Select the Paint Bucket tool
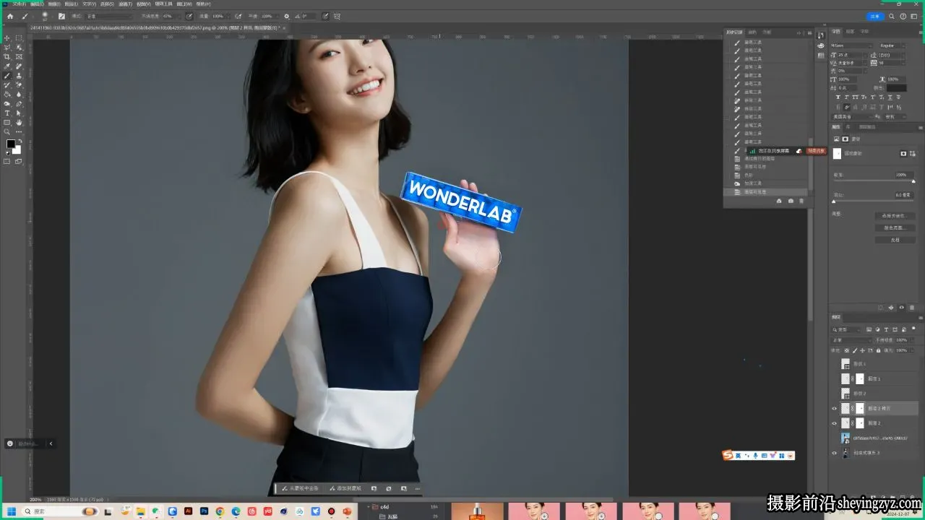Screen dimensions: 925x520 coord(7,94)
